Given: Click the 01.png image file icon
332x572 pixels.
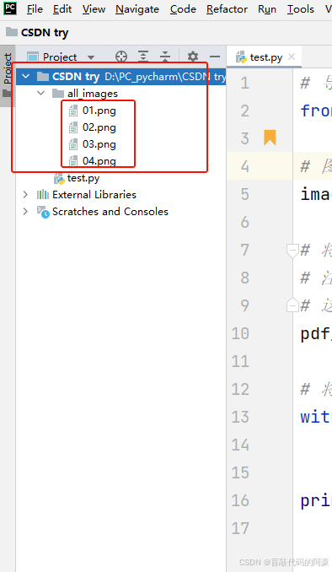Looking at the screenshot, I should 73,111.
